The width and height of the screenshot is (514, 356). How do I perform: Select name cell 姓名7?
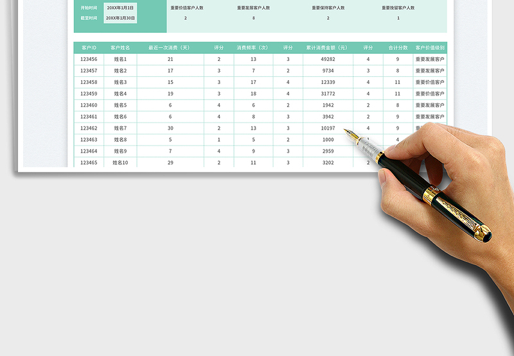point(120,128)
